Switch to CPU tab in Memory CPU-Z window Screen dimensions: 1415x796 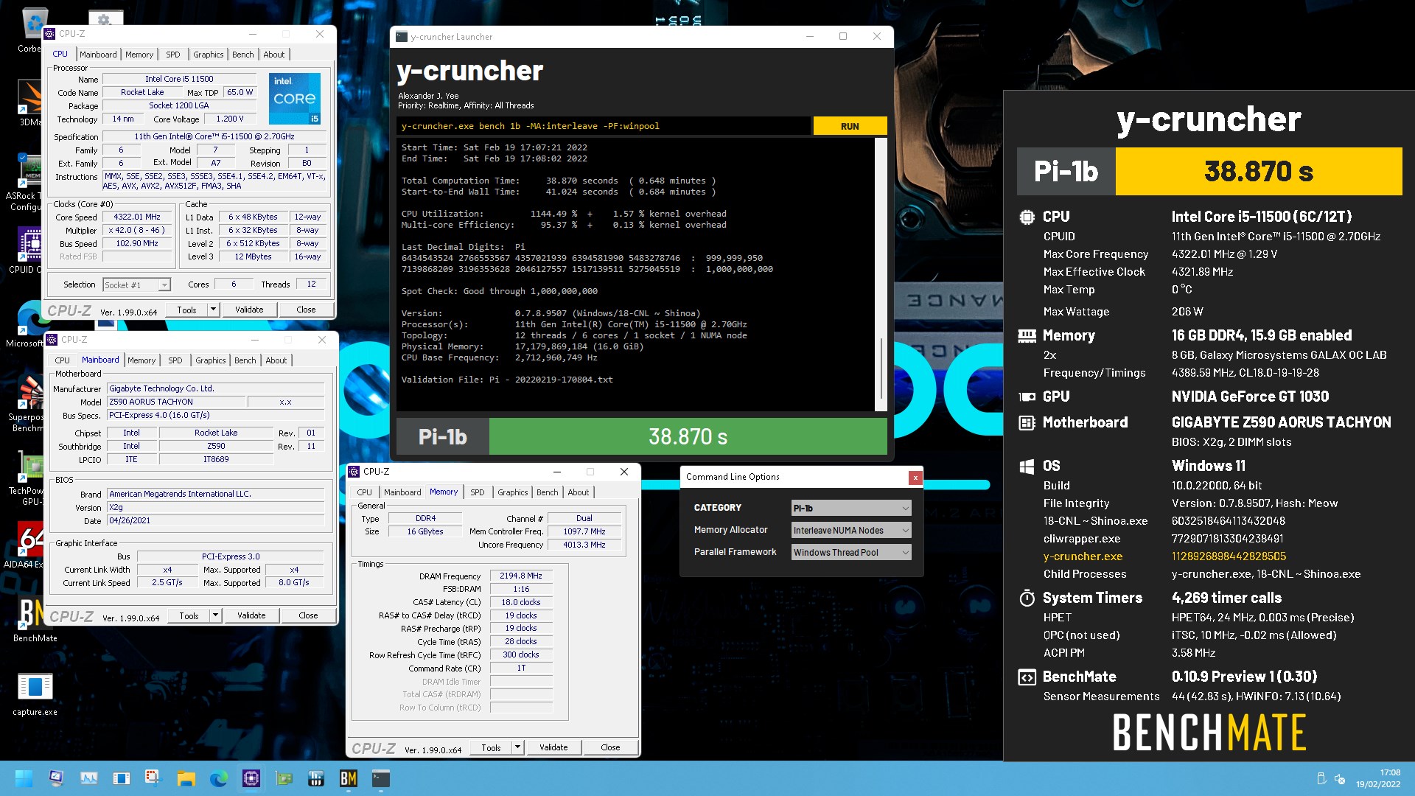click(365, 492)
